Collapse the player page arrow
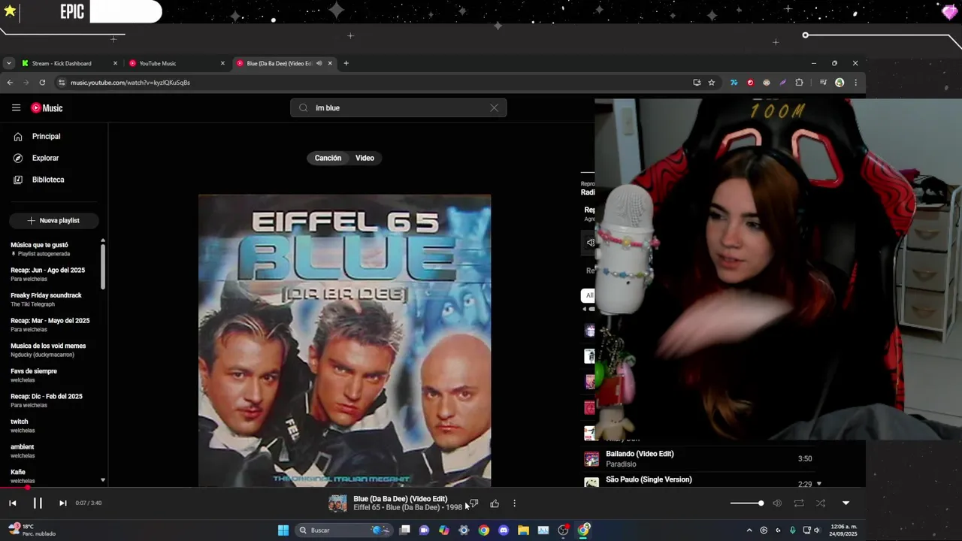 point(846,503)
